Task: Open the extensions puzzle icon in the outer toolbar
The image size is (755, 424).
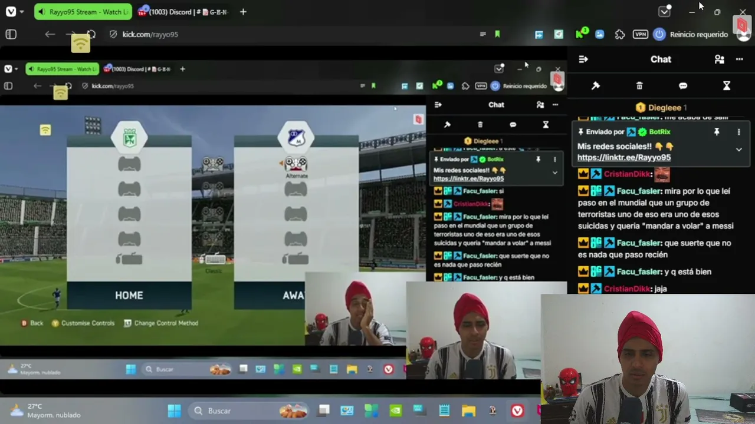Action: click(620, 34)
